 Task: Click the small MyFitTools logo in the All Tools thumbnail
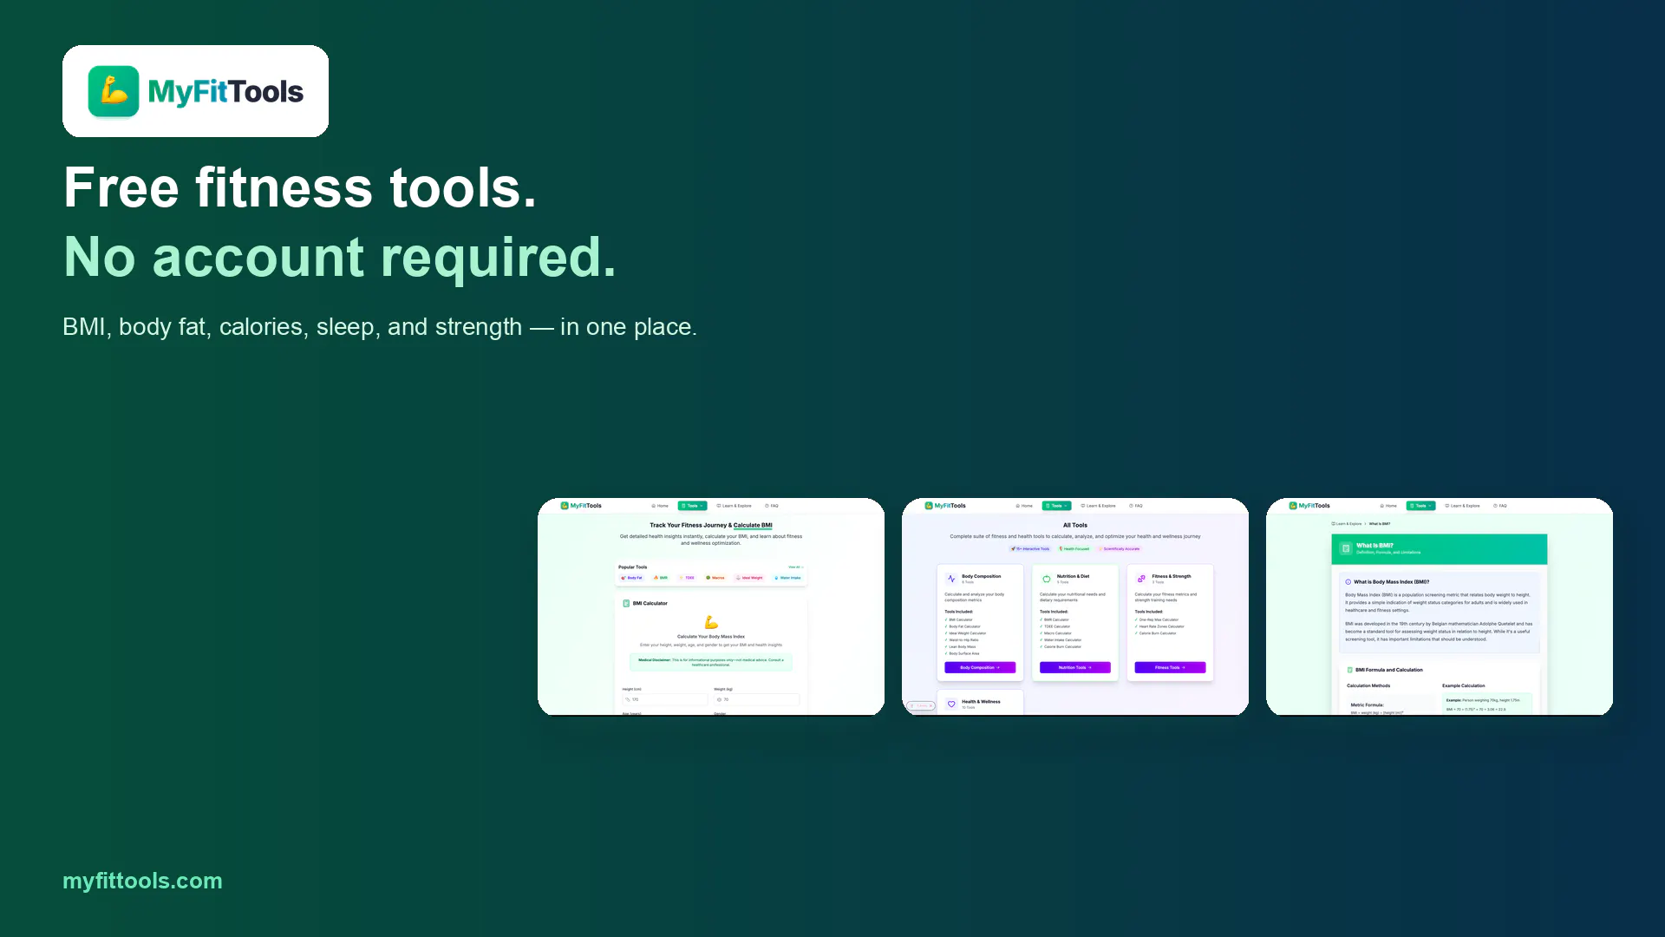(944, 506)
